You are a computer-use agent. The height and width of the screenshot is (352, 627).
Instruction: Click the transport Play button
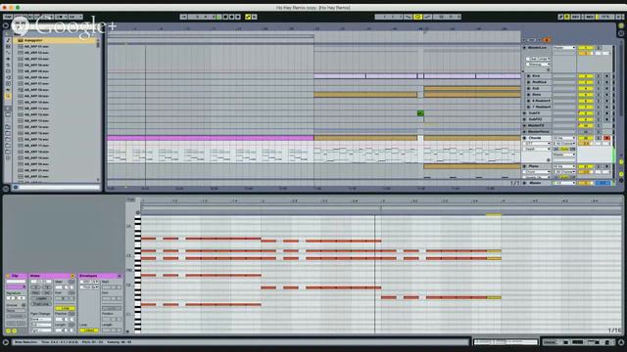(219, 17)
